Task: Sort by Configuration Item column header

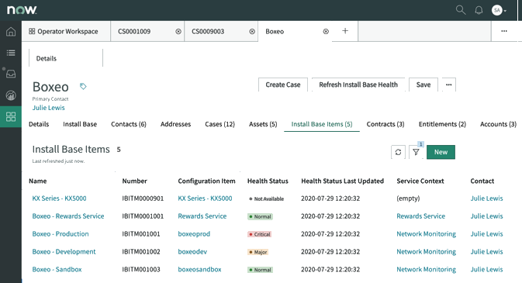Action: pos(207,181)
